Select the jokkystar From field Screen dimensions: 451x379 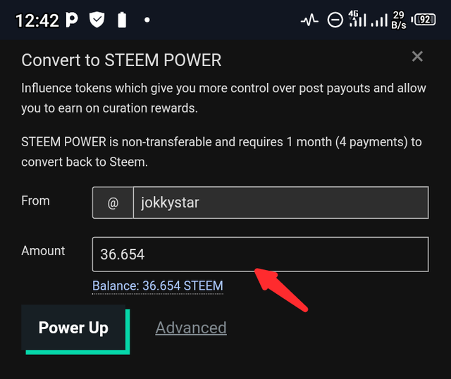click(280, 204)
